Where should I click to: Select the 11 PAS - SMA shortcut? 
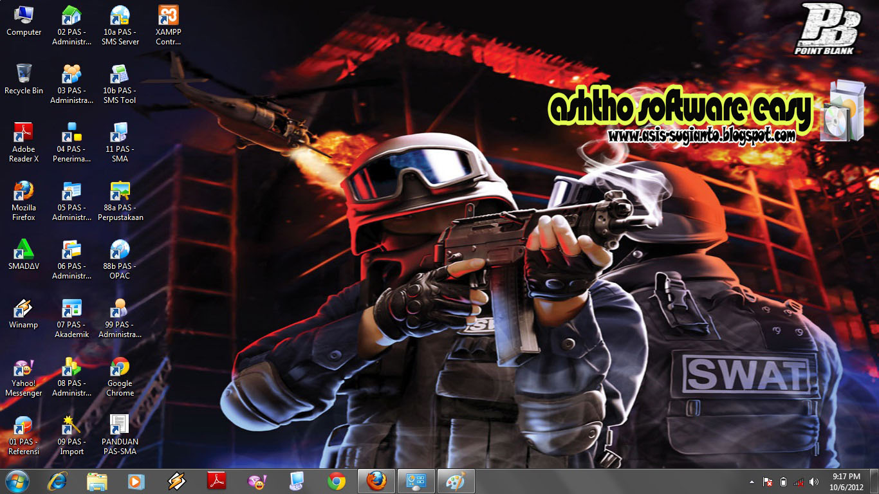click(x=120, y=143)
